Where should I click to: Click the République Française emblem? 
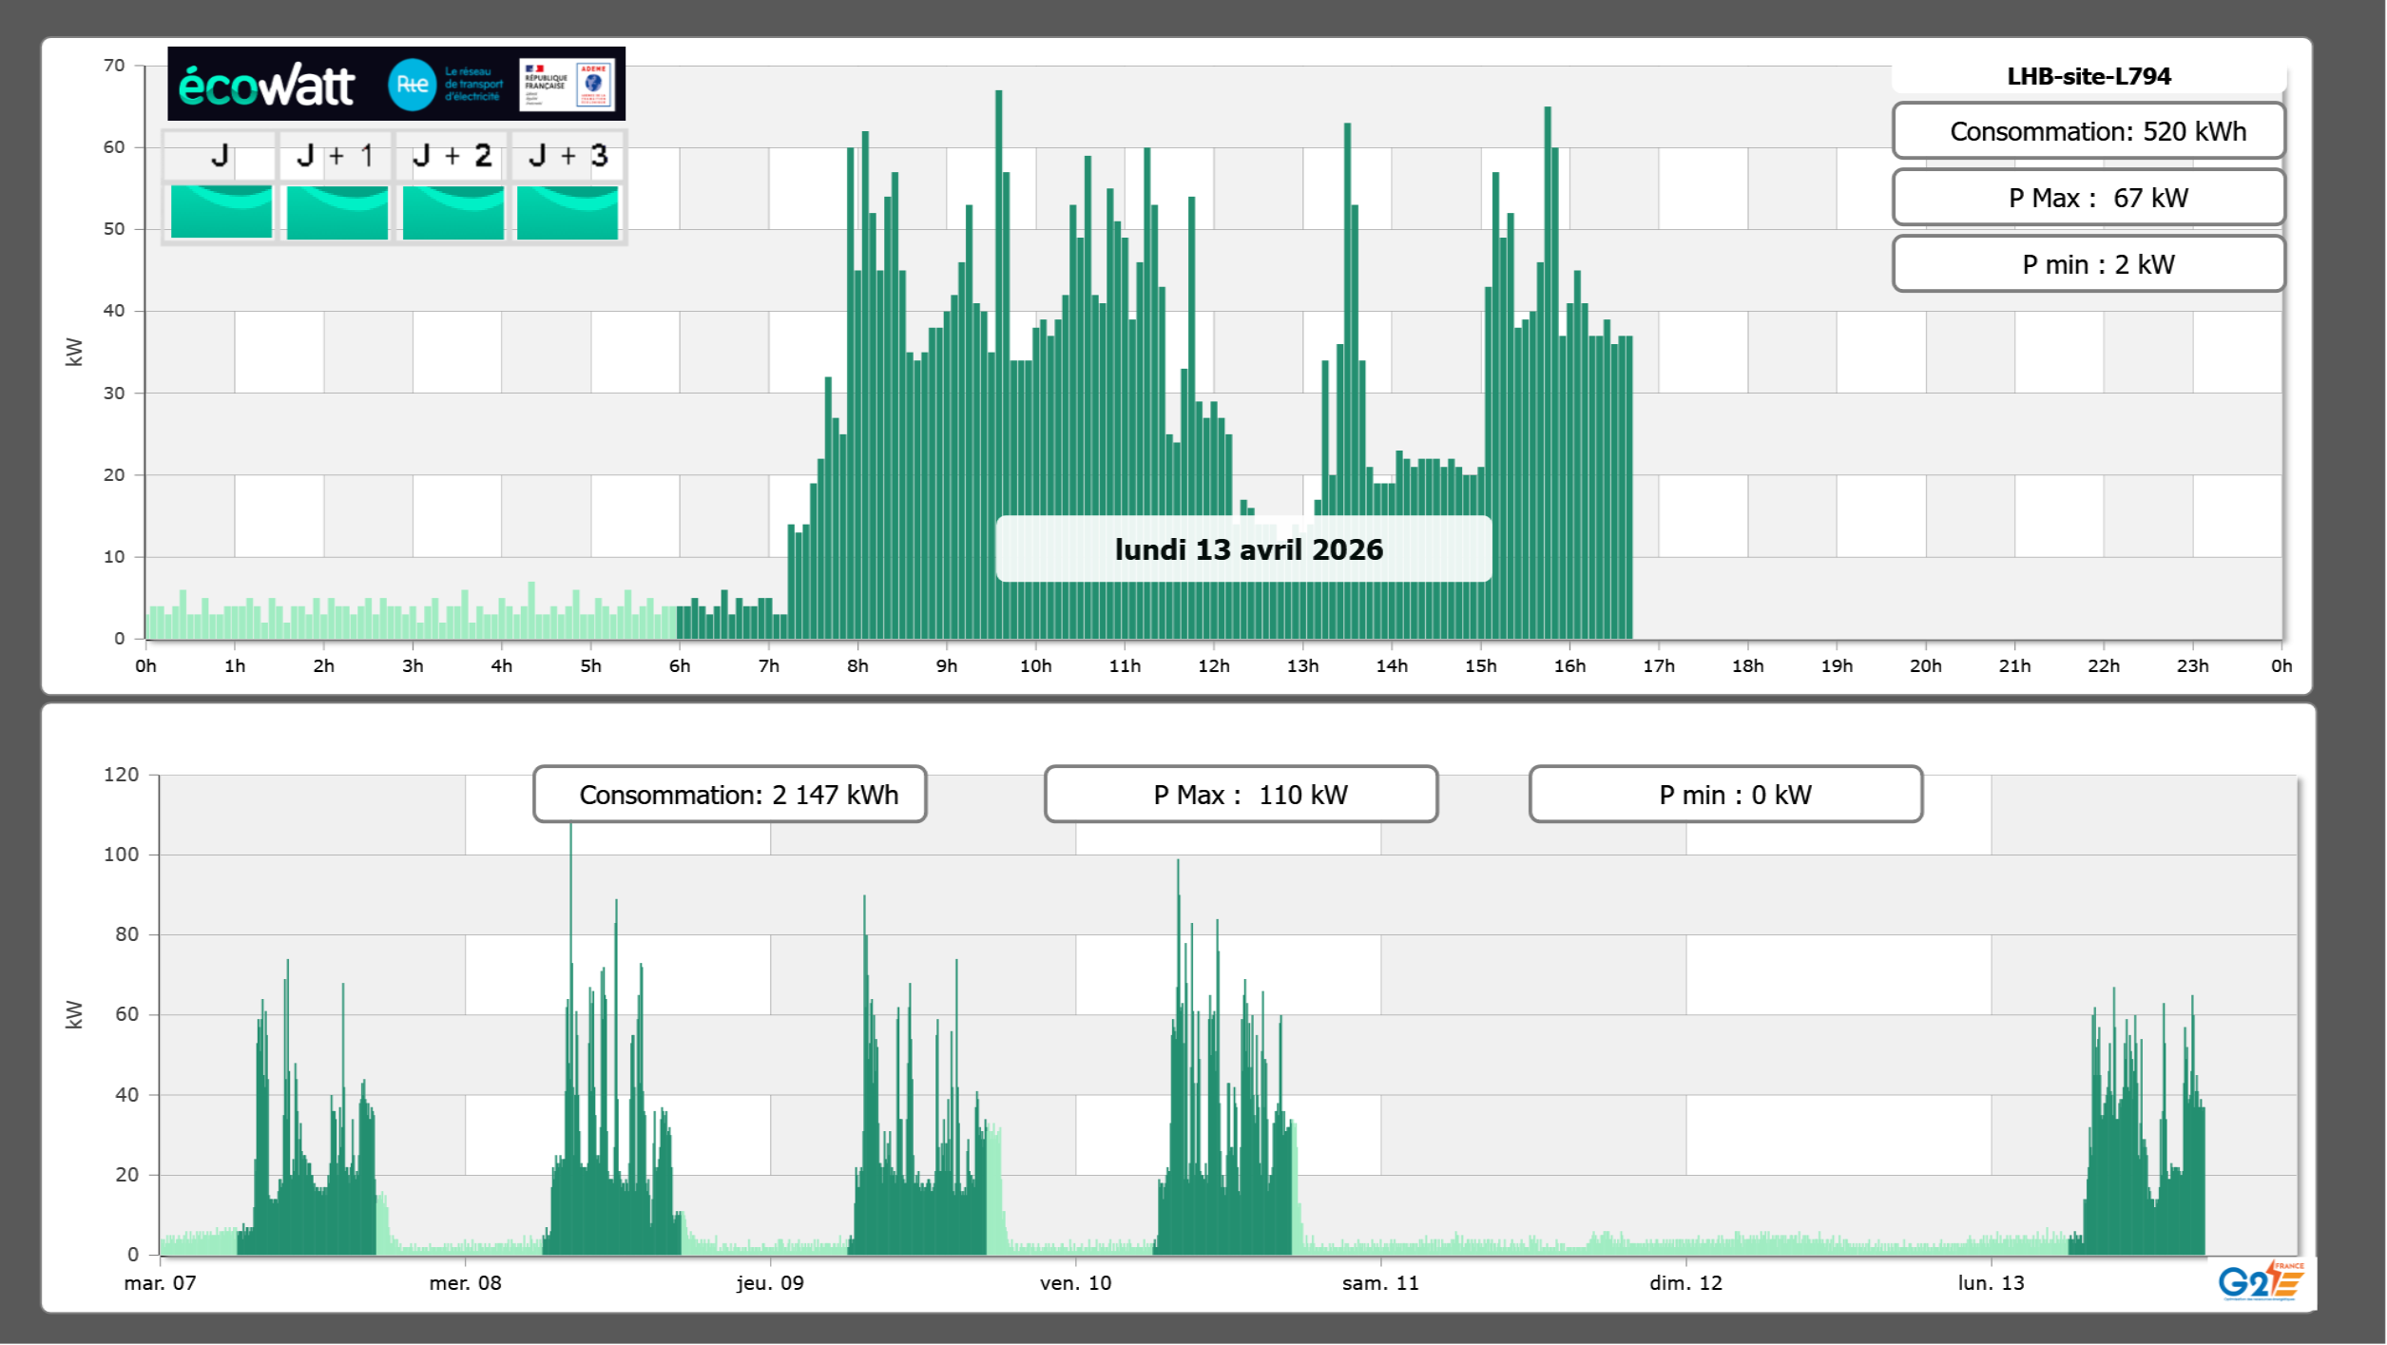[x=545, y=84]
